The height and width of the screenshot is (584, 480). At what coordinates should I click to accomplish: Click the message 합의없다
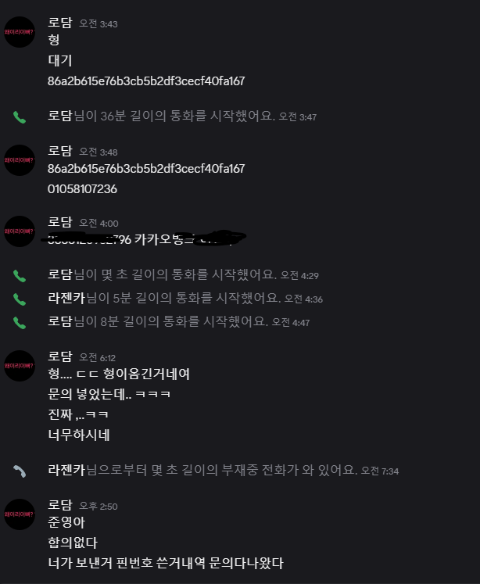73,543
